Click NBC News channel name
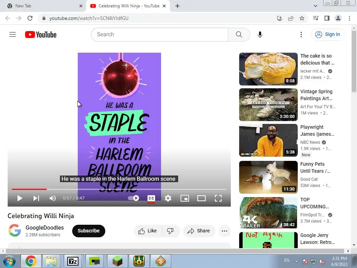This screenshot has height=268, width=357. pos(310,142)
